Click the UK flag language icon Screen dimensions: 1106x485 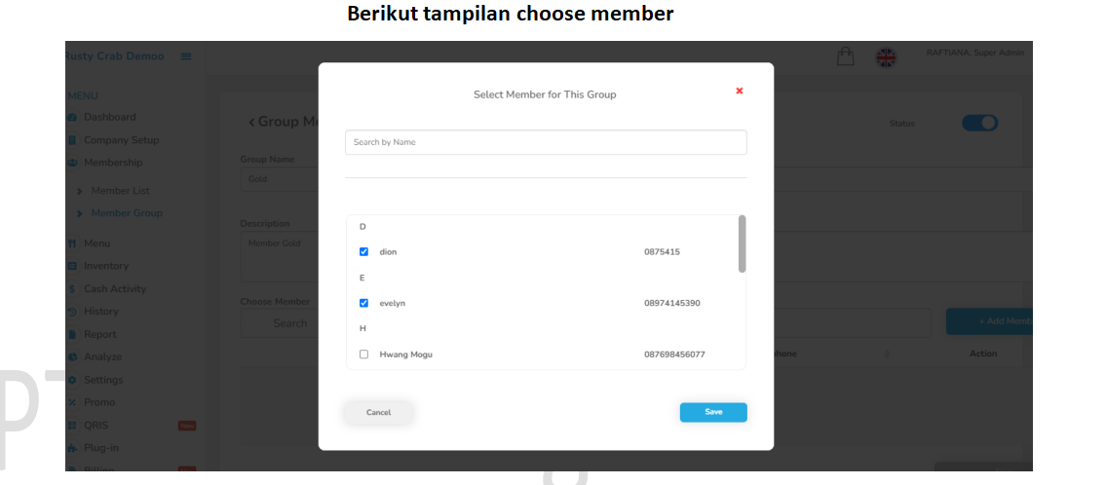point(886,57)
